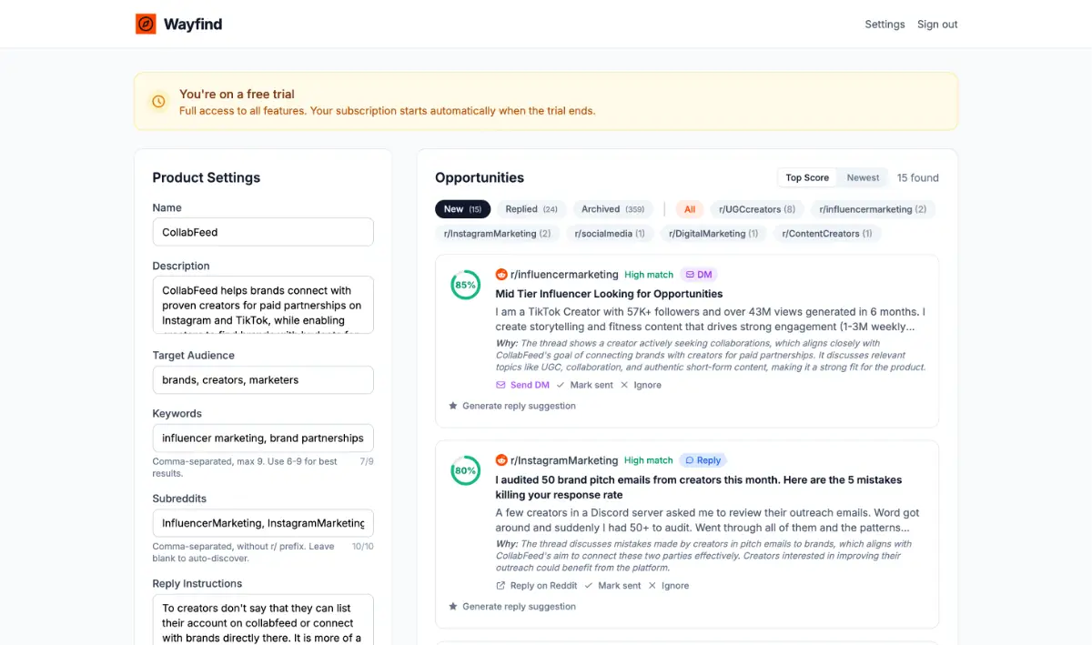Image resolution: width=1092 pixels, height=645 pixels.
Task: Switch to the New tab
Action: [463, 209]
